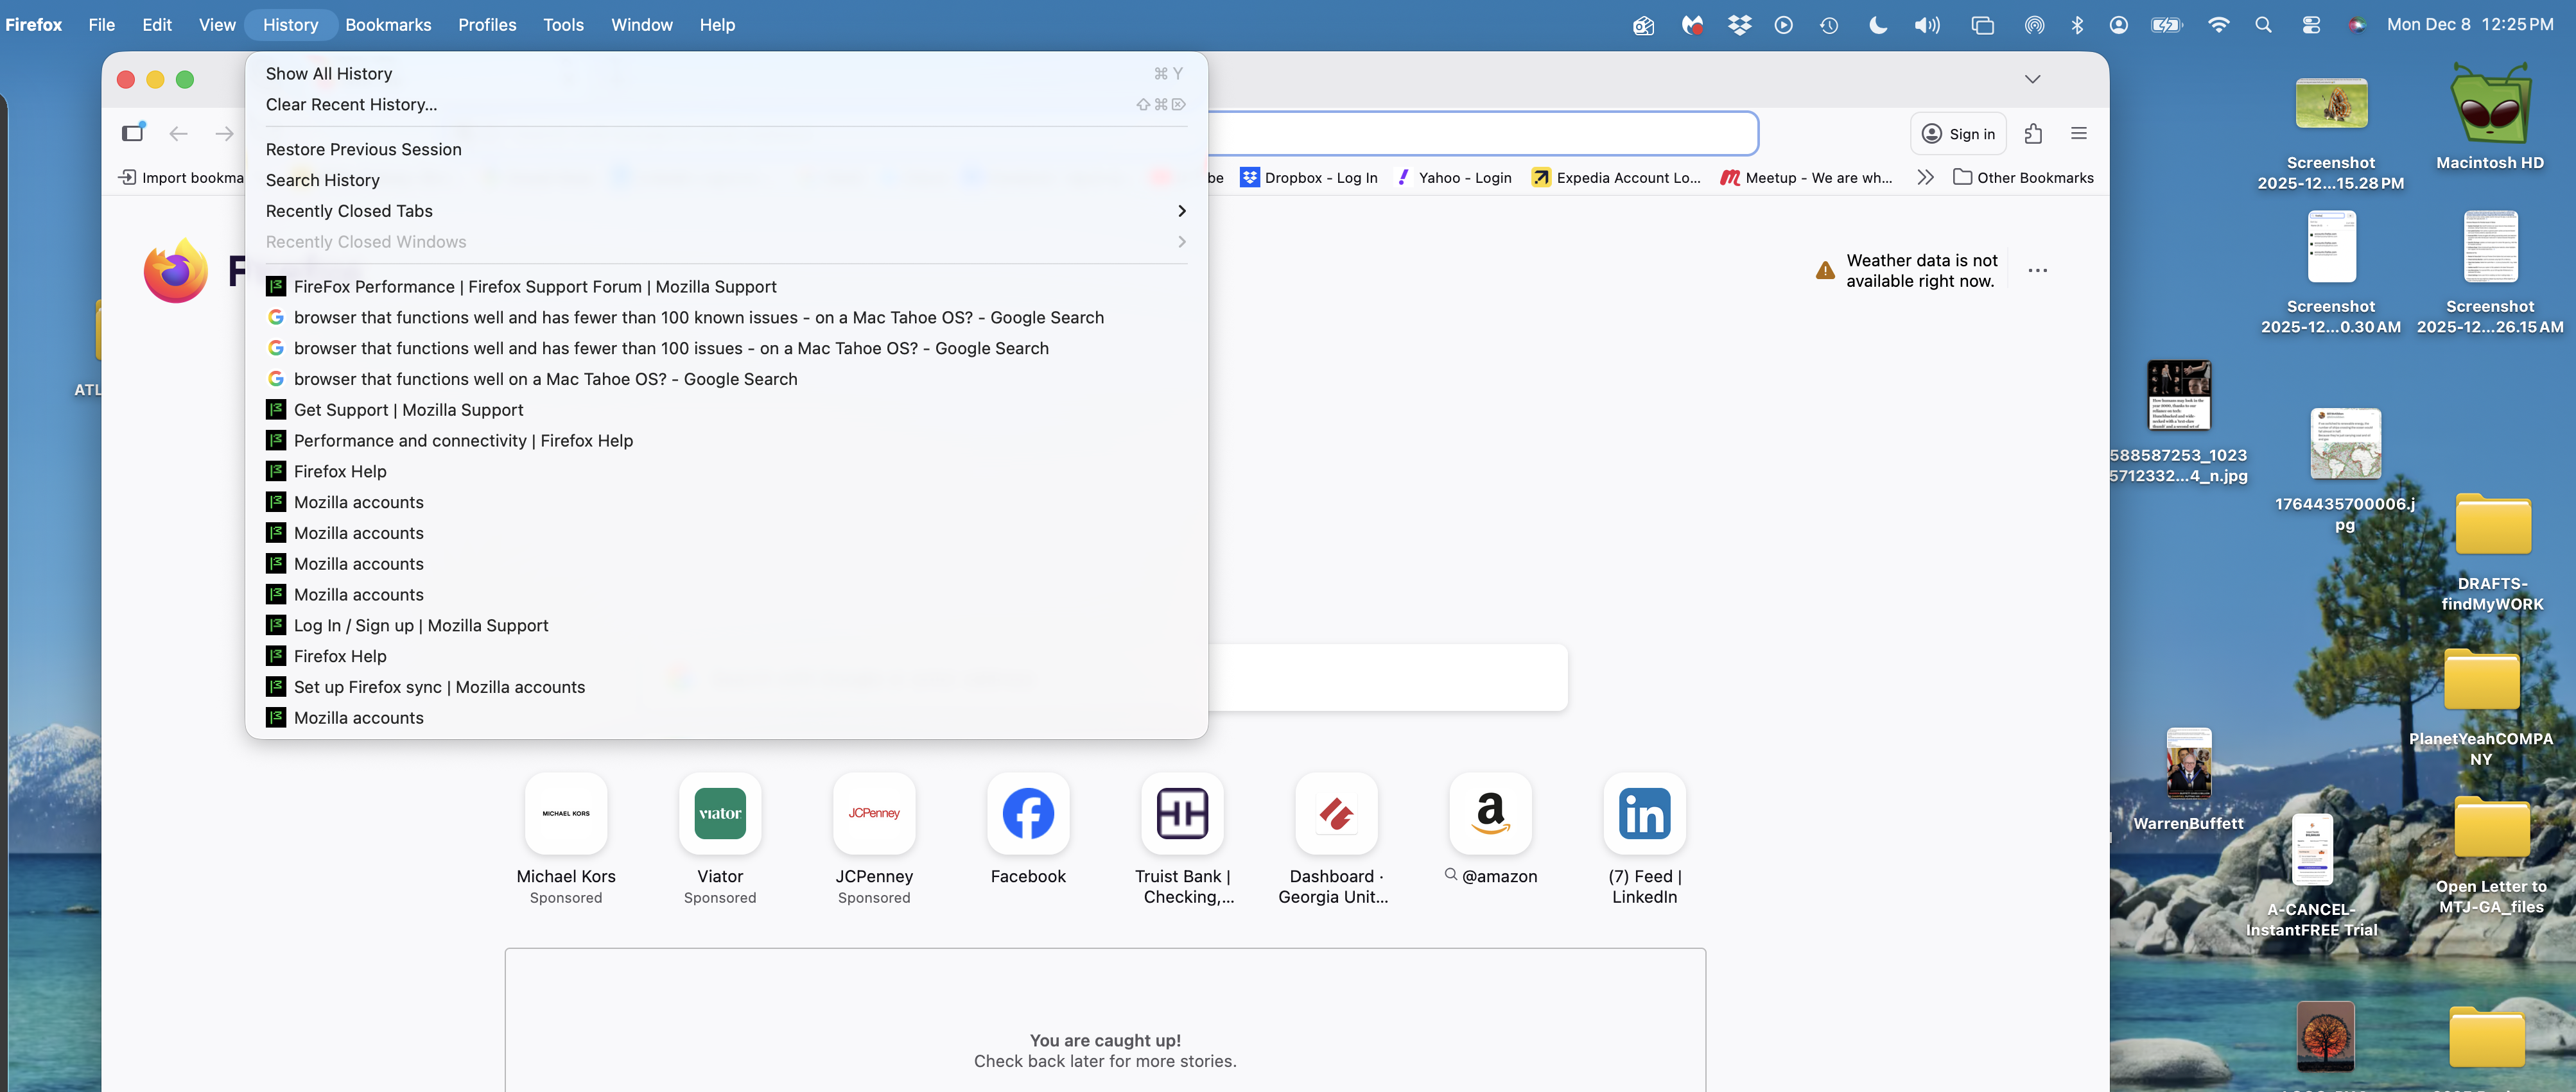2576x1092 pixels.
Task: Open the list all tabs chevron
Action: pos(2032,79)
